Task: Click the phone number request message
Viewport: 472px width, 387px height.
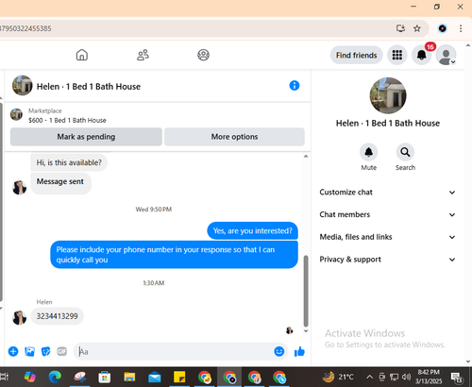Action: click(x=174, y=255)
